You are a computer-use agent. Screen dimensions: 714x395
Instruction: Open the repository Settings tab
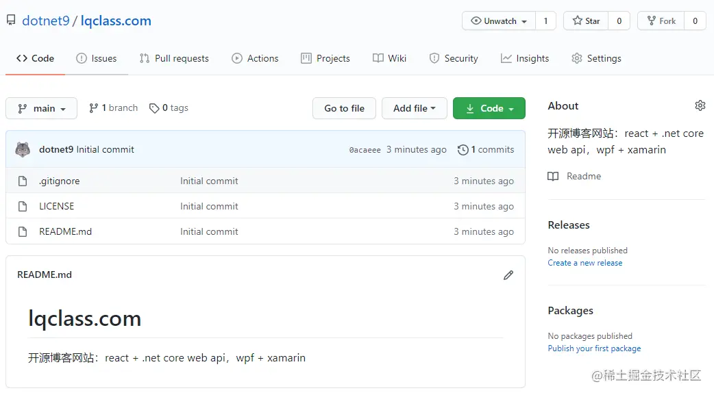(596, 58)
